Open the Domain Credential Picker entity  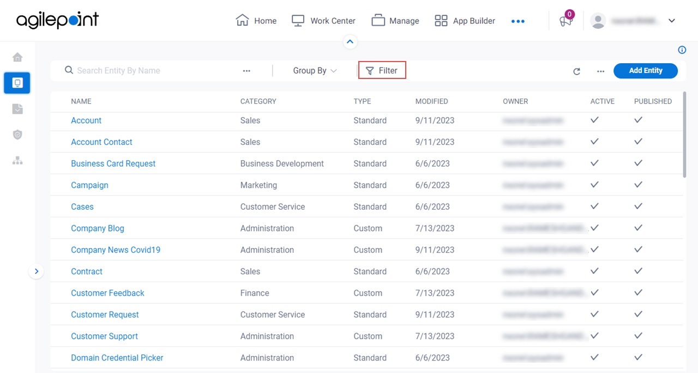click(117, 358)
